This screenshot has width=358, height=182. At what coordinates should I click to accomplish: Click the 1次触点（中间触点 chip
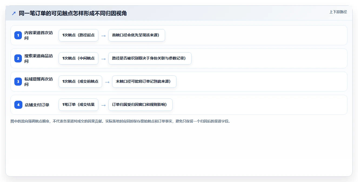78,58
